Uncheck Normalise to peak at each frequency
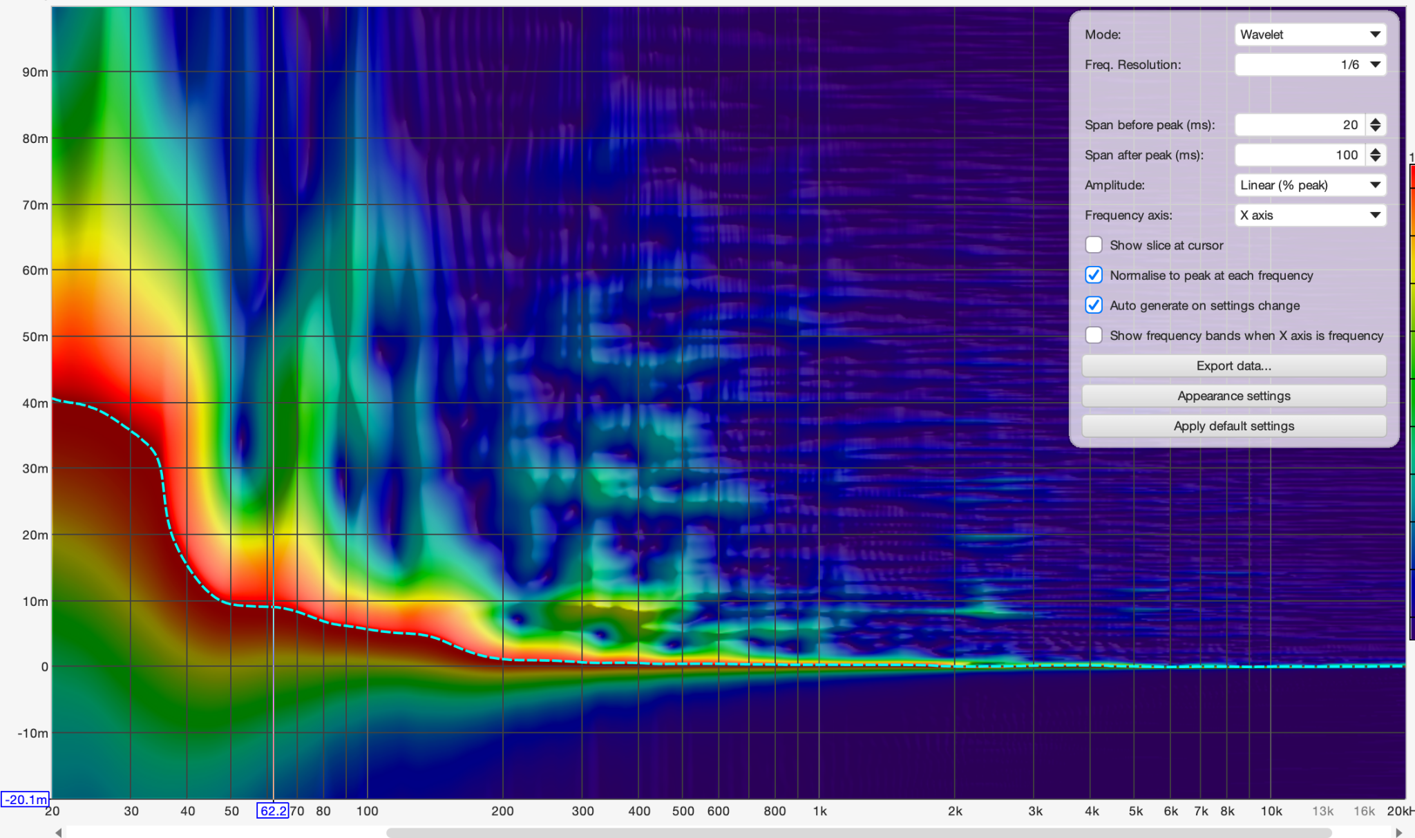The height and width of the screenshot is (838, 1415). (x=1094, y=275)
